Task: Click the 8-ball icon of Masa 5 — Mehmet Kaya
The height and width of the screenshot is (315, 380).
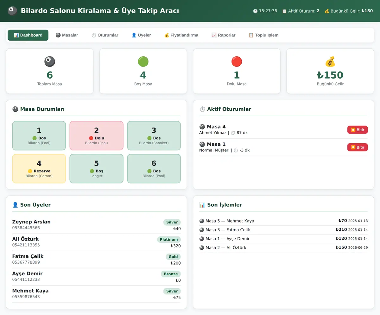Action: (202, 221)
